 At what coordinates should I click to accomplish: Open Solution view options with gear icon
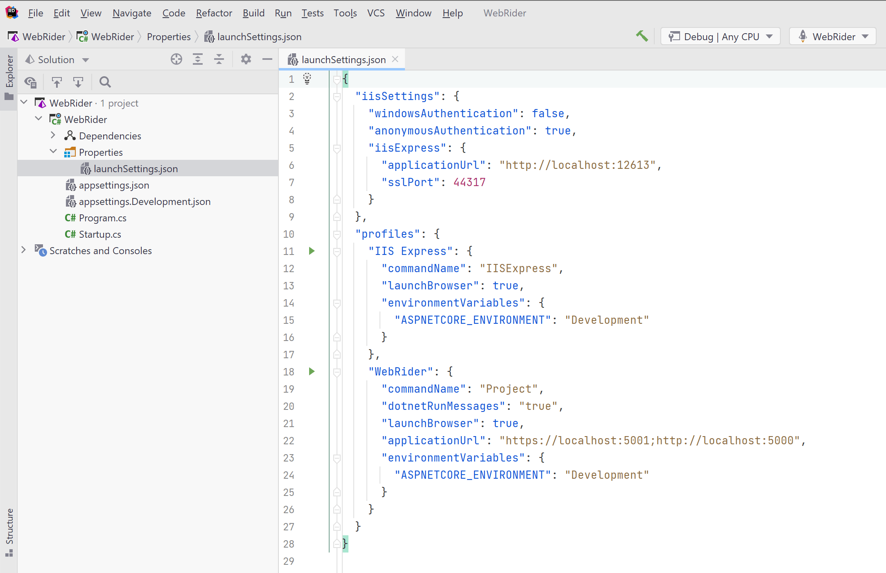[246, 59]
